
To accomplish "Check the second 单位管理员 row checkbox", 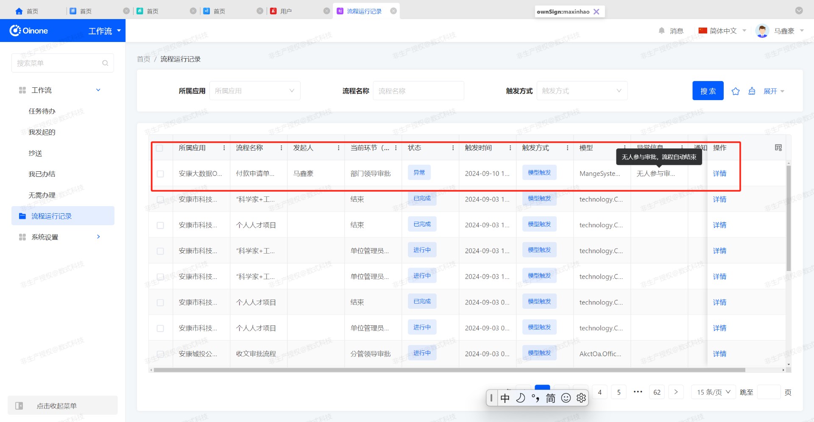I will pos(160,277).
